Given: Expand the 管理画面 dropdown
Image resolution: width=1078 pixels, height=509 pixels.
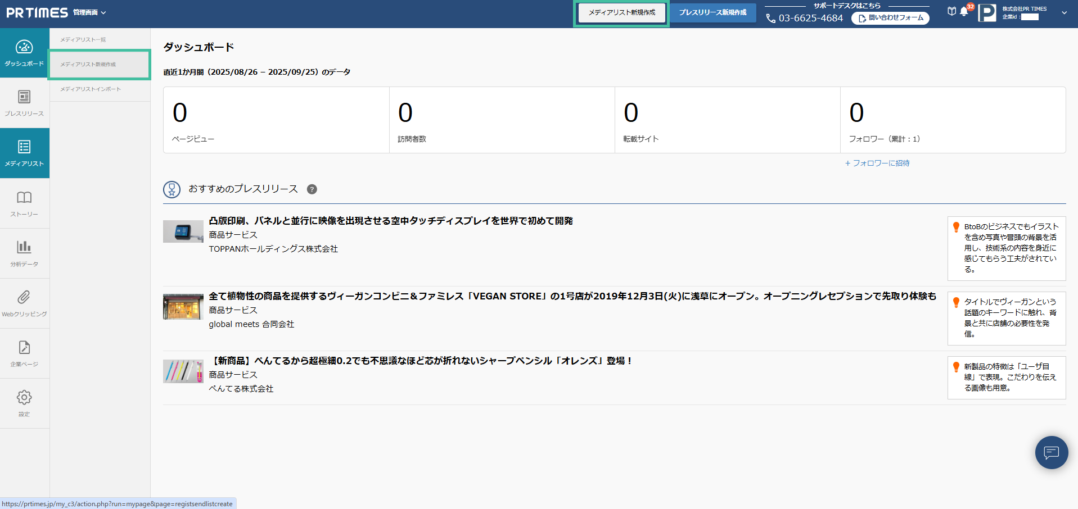Looking at the screenshot, I should coord(89,12).
